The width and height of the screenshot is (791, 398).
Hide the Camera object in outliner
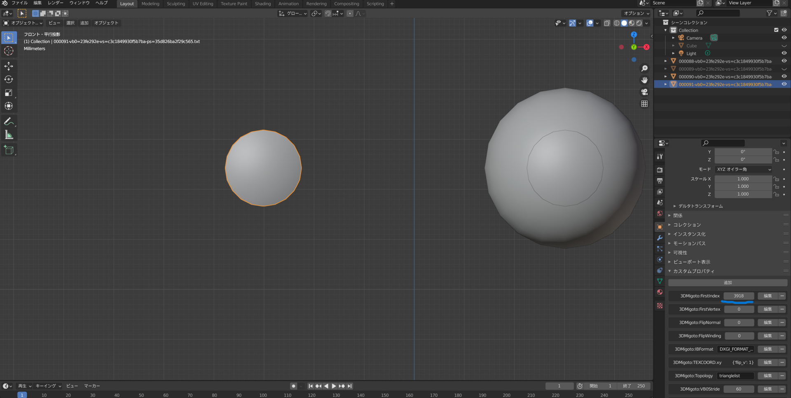click(x=784, y=38)
